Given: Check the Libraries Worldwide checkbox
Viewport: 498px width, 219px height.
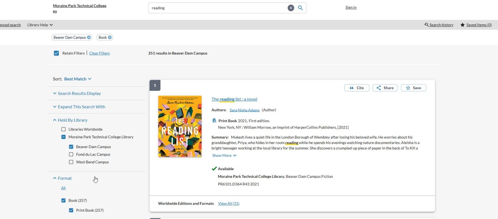Looking at the screenshot, I should point(63,129).
